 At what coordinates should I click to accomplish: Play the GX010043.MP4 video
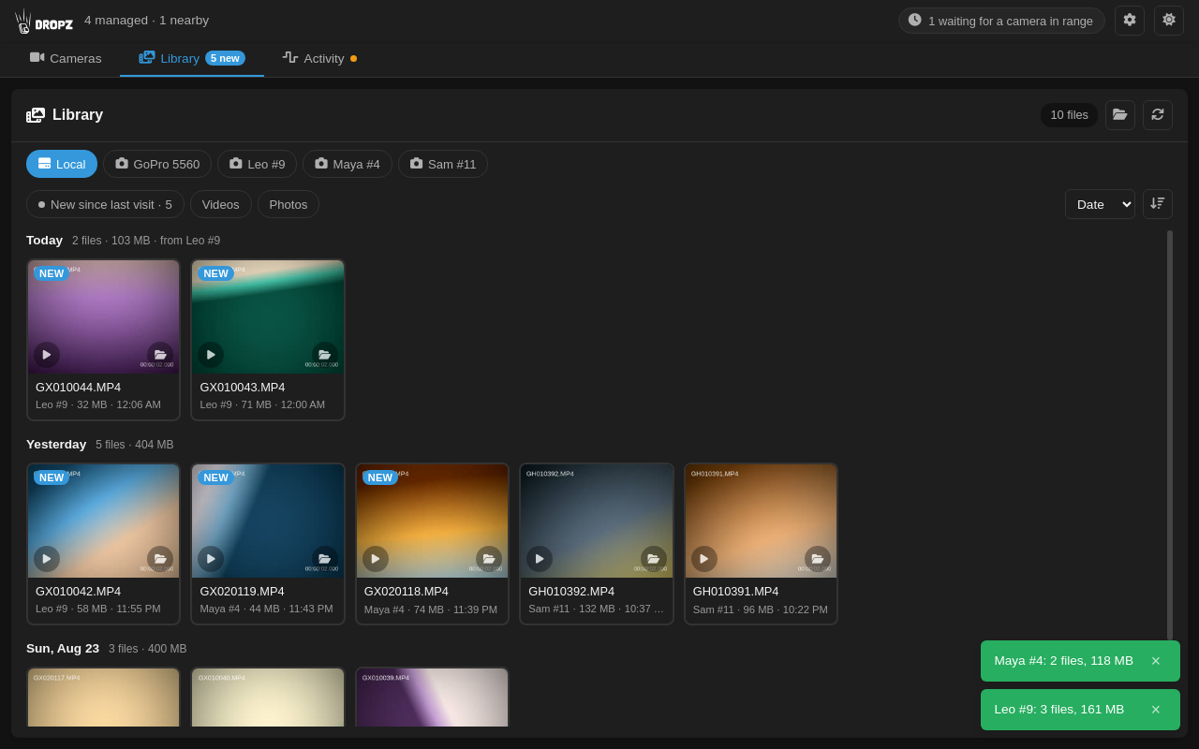pyautogui.click(x=211, y=355)
